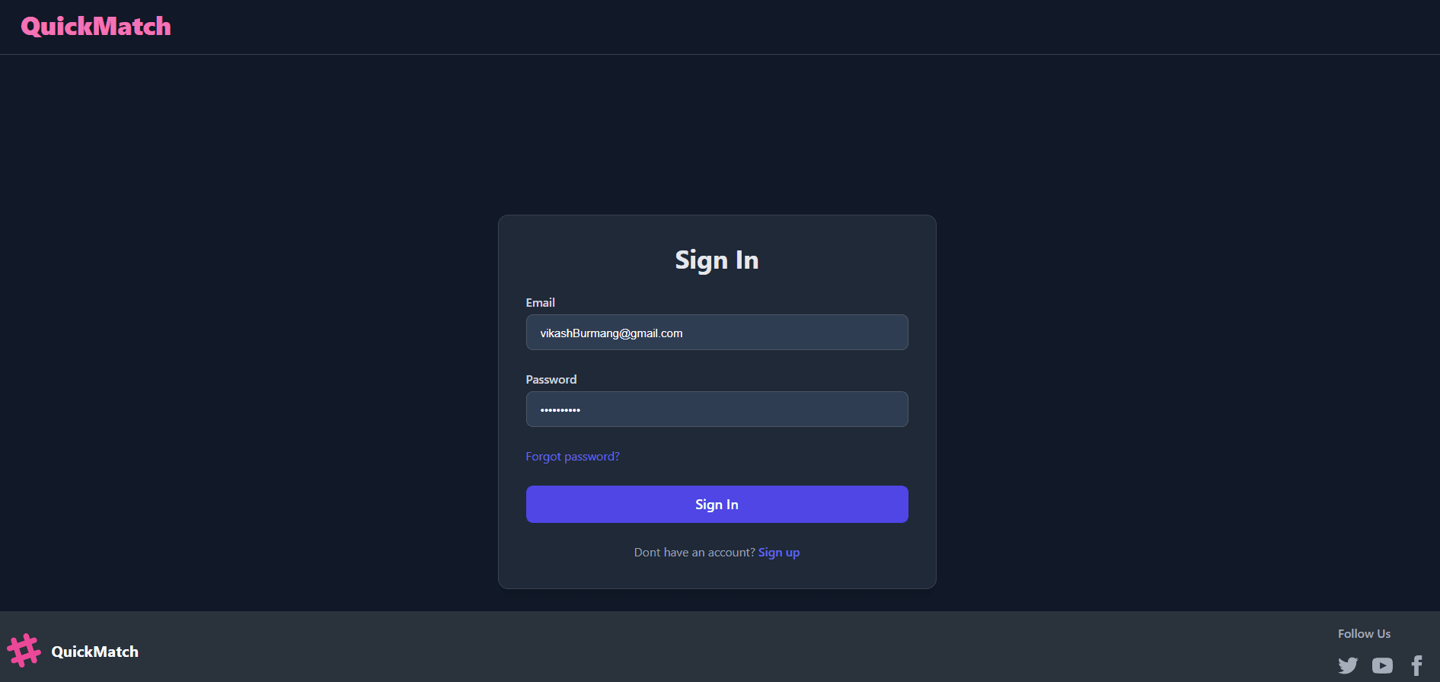The image size is (1440, 682).
Task: Click the pink hashtag logo icon
Action: [24, 651]
